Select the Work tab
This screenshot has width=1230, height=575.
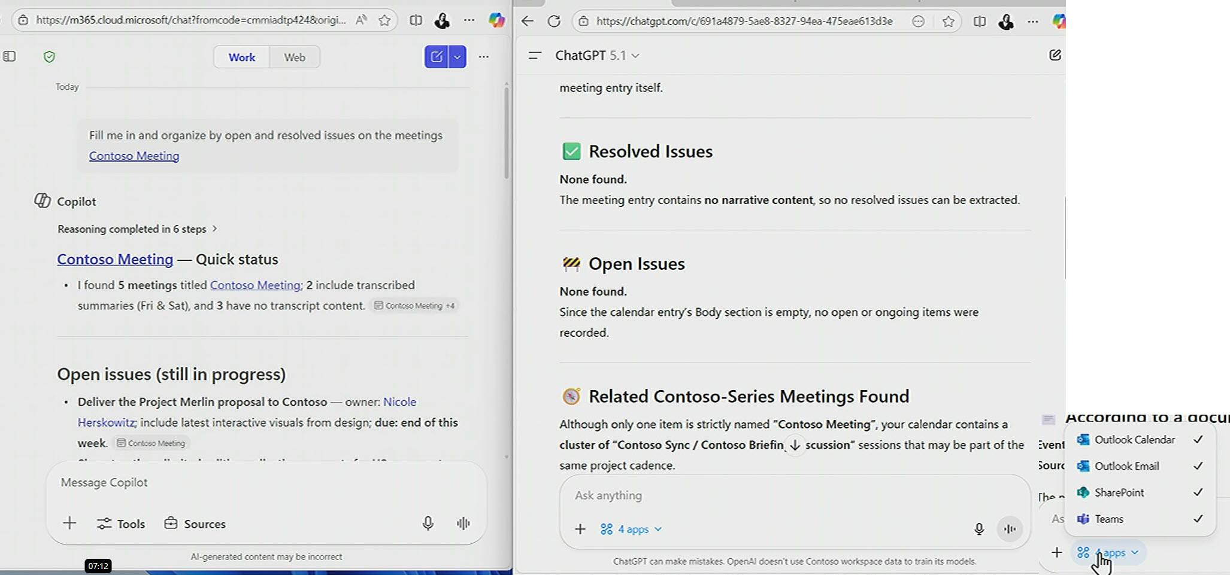(241, 57)
